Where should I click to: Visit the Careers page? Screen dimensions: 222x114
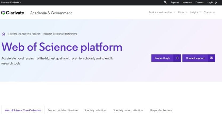(200, 2)
